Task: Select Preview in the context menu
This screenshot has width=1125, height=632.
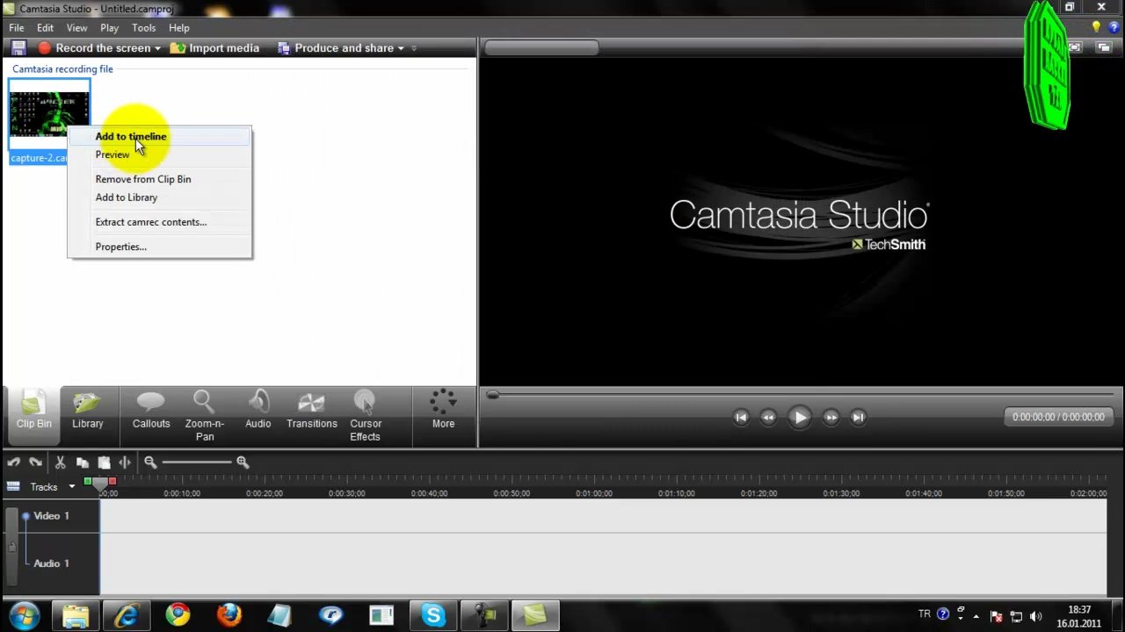Action: click(160, 154)
